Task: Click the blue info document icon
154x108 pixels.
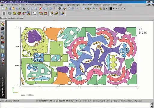Action: point(17,9)
